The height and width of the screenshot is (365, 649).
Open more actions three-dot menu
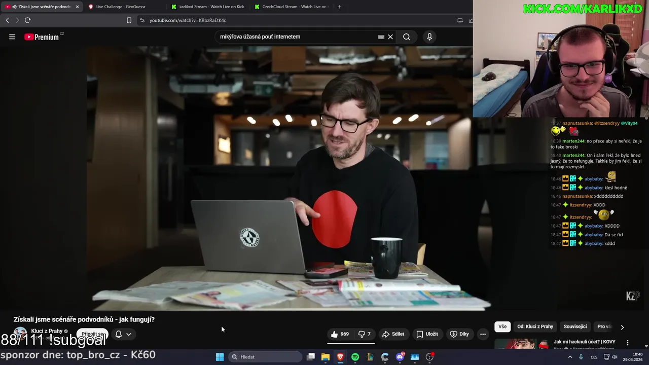(x=483, y=334)
